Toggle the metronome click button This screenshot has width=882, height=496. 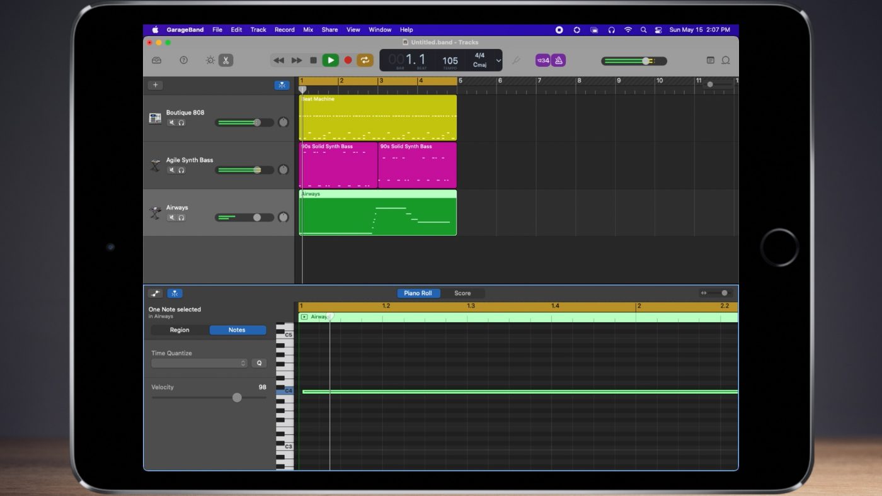tap(558, 60)
